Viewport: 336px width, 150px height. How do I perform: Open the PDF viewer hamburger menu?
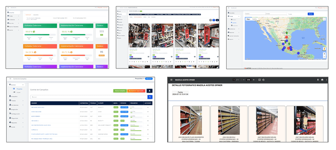tap(171, 80)
